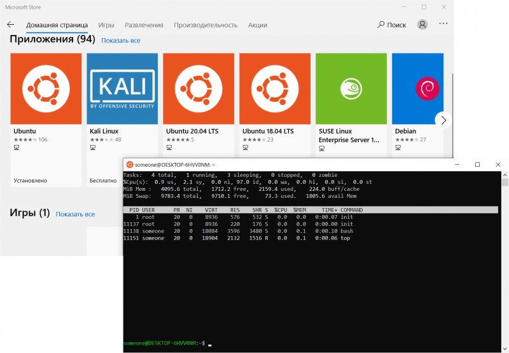509x353 pixels.
Task: Click the Ubuntu star rating with 106 reviews
Action: click(31, 139)
